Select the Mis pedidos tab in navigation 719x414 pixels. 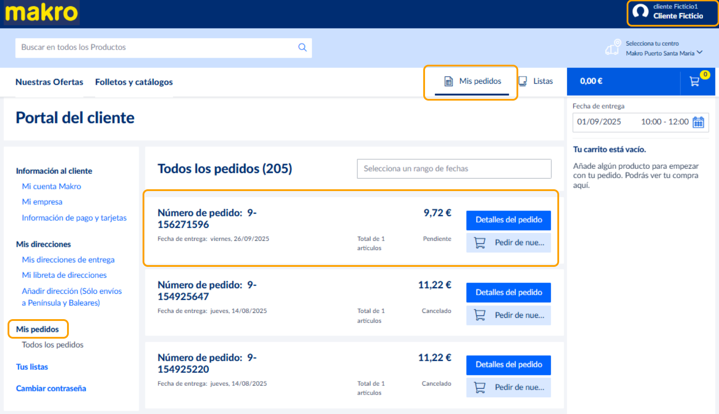(x=472, y=82)
